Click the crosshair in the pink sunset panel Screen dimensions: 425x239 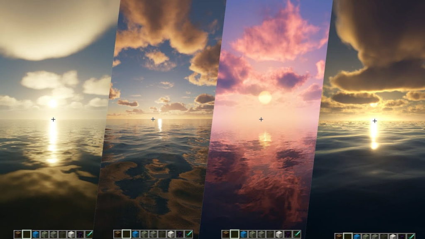(261, 119)
